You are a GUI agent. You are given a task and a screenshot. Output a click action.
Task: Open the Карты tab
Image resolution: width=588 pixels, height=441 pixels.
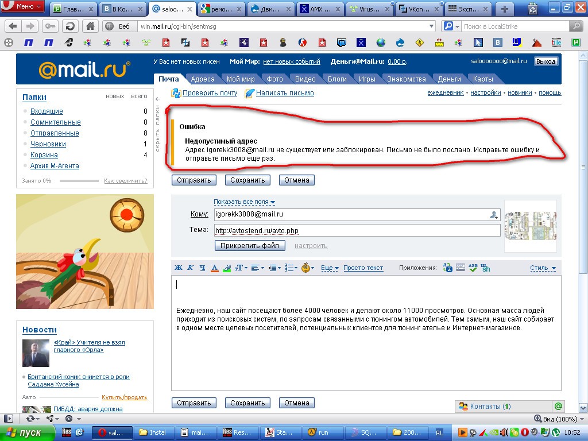pyautogui.click(x=482, y=79)
